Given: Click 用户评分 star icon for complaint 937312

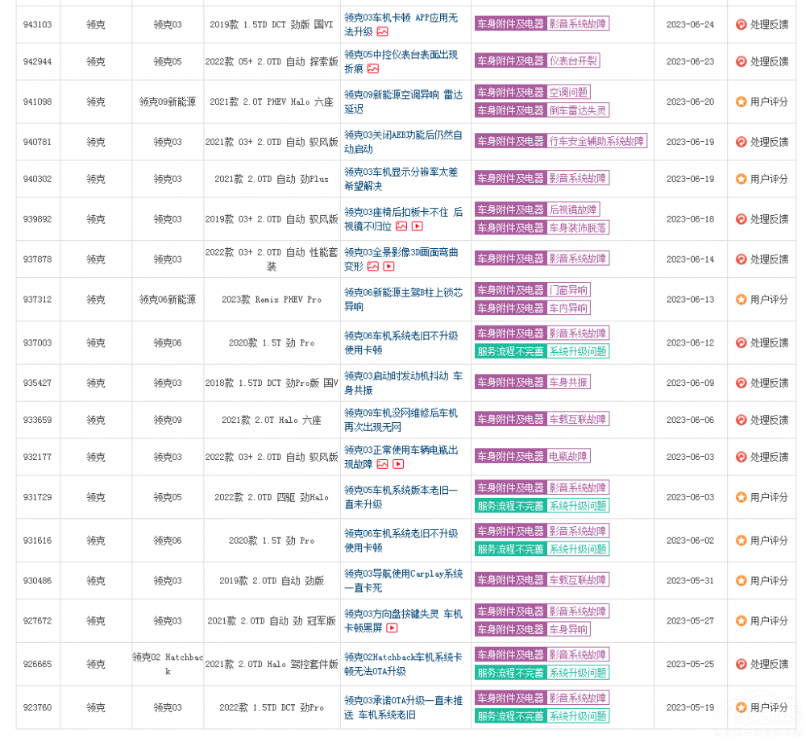Looking at the screenshot, I should coord(741,299).
